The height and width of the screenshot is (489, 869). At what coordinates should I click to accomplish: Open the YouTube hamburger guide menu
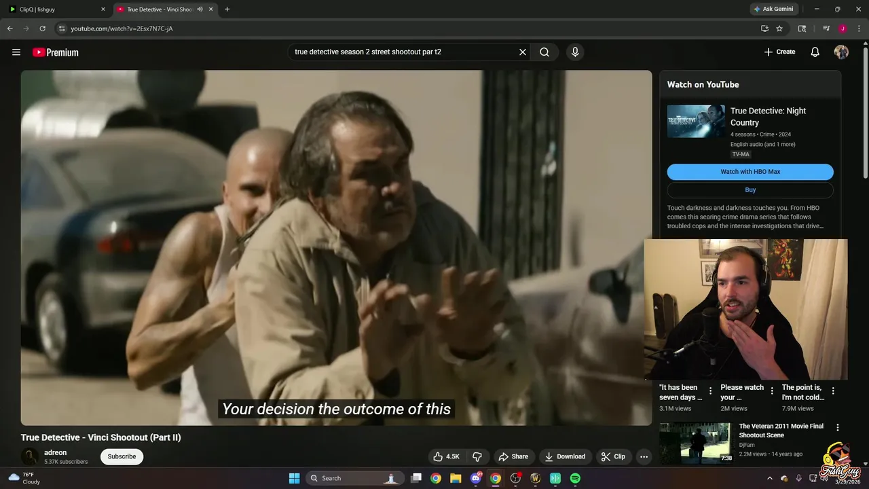[x=16, y=52]
